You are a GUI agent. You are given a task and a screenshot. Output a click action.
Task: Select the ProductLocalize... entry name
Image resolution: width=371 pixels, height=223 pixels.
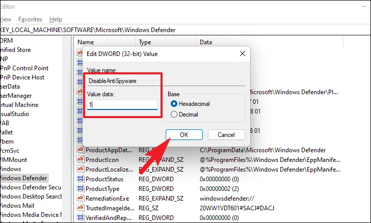(x=109, y=170)
